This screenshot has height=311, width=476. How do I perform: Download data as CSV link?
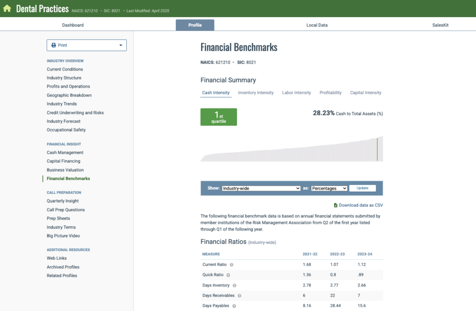pyautogui.click(x=361, y=205)
